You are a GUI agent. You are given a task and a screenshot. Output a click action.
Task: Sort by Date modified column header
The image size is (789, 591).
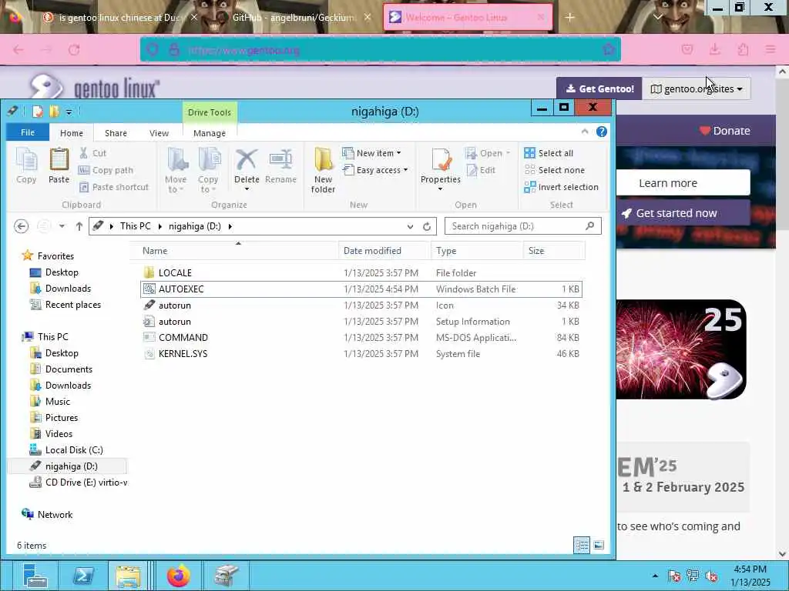coord(384,251)
